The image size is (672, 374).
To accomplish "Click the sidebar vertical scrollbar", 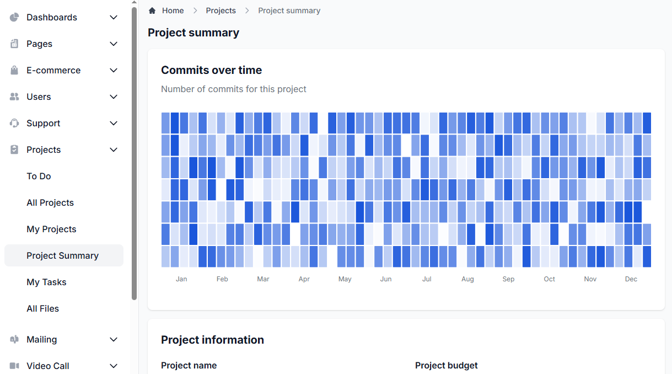I will click(x=134, y=154).
